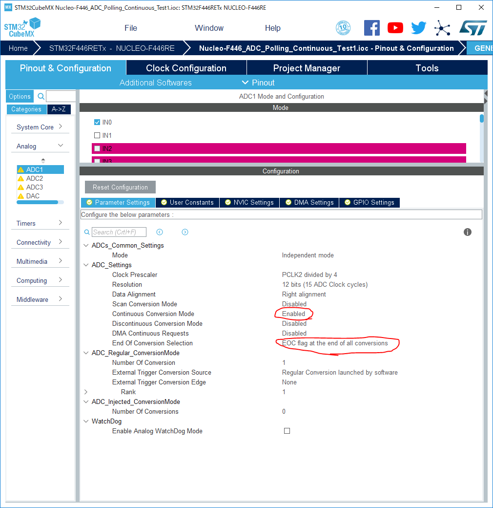This screenshot has width=493, height=508.
Task: Switch to A->Z sorted view
Action: (x=59, y=109)
